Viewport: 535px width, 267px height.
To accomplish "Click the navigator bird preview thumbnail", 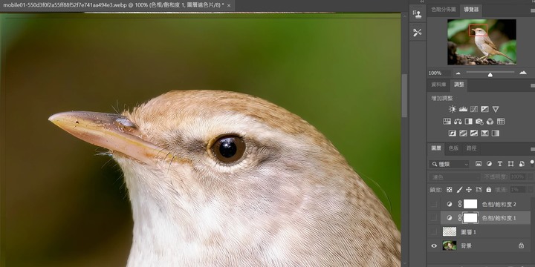I will click(x=481, y=42).
